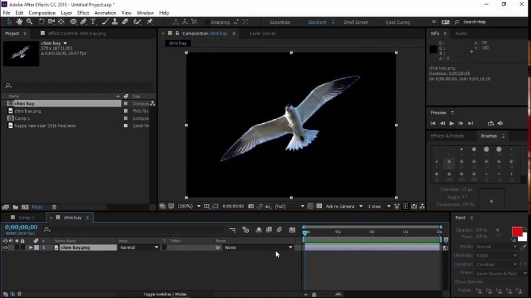This screenshot has width=531, height=298.
Task: Click the timeline timecode 0;00;00;00 field
Action: 21,227
